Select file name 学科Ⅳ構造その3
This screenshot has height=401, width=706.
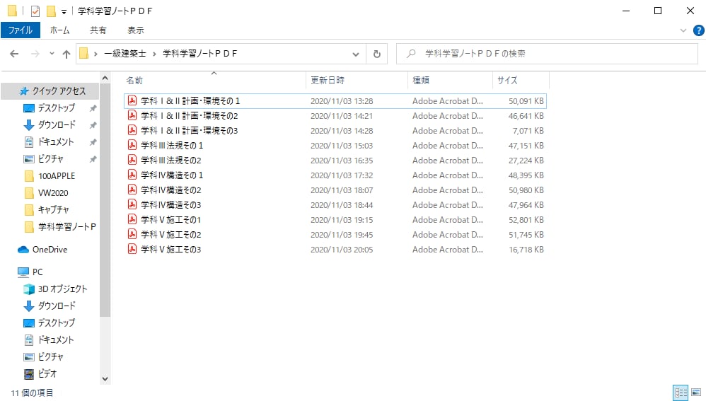[171, 205]
